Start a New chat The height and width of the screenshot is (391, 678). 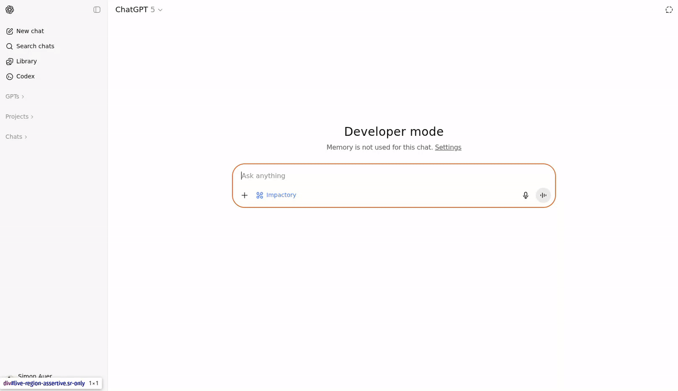pyautogui.click(x=30, y=31)
